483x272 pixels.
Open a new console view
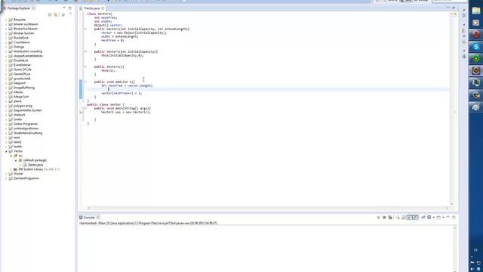pos(438,218)
